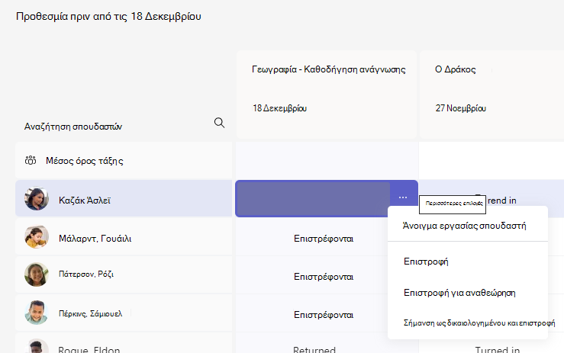Screen dimensions: 564x353
Task: Select student name Μάλαρντ, Γουάιλι
Action: click(x=95, y=239)
